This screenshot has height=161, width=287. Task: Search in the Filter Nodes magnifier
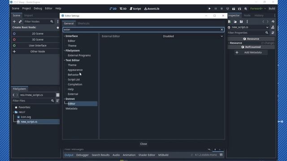(52, 21)
